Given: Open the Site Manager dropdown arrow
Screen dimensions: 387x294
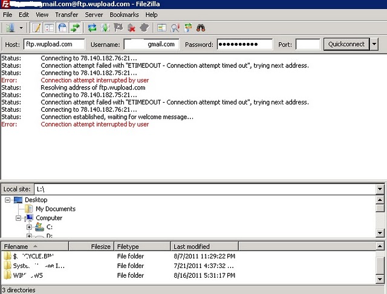Looking at the screenshot, I should (21, 28).
